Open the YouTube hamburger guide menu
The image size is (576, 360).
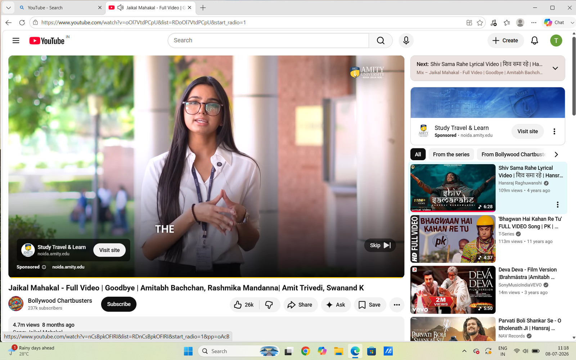[x=16, y=41]
